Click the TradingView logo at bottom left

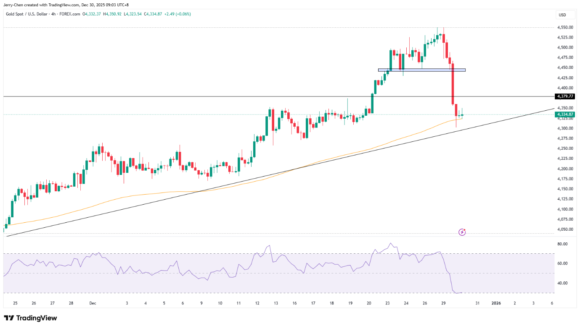(30, 318)
